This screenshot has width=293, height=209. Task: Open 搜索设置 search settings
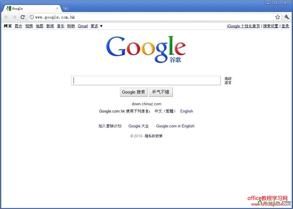[x=271, y=26]
